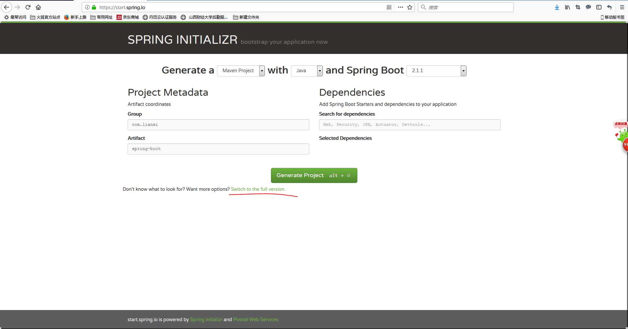Open 火狐官方站点 bookmark folder

45,17
